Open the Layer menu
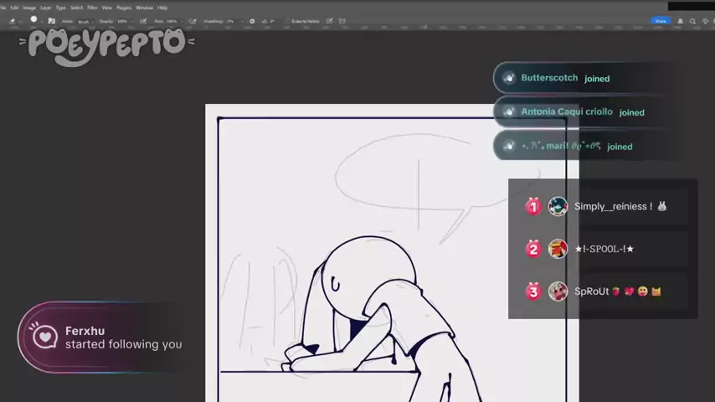Image resolution: width=715 pixels, height=402 pixels. (45, 8)
